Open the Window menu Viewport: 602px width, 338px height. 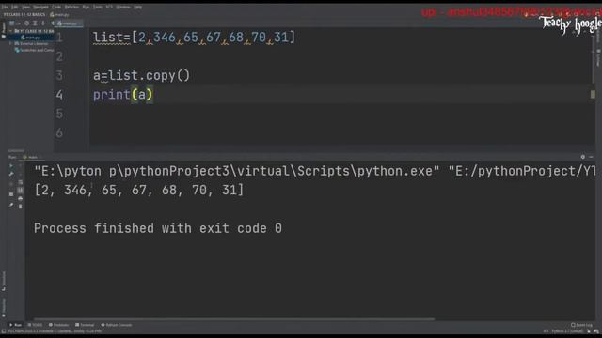coord(123,7)
